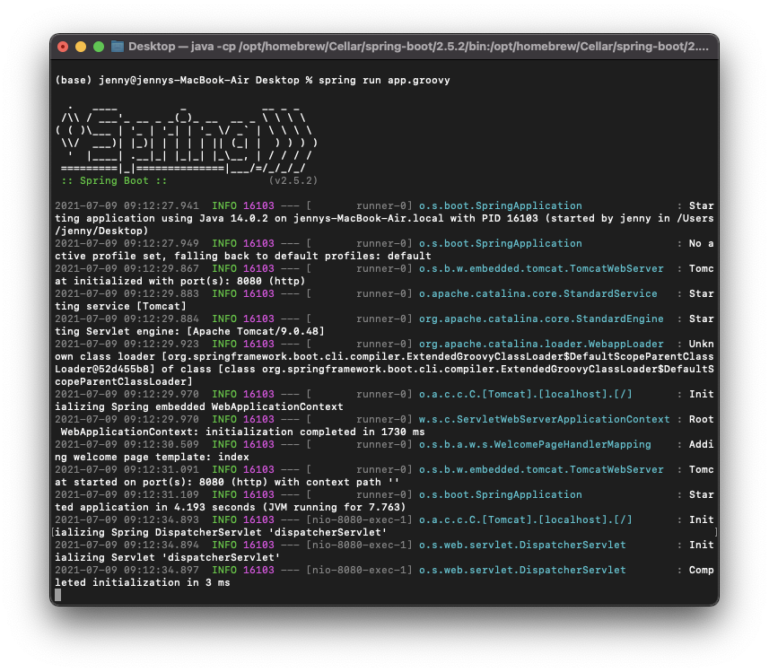The height and width of the screenshot is (672, 769).
Task: Click "ializing Spring DispatcherServlet 'dispatcherServlet'" line
Action: (221, 532)
